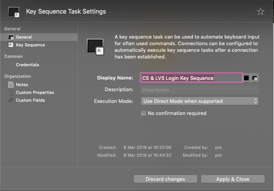Screen dimensions: 274x191
Task: Click the custom icon picker button
Action: (x=255, y=78)
